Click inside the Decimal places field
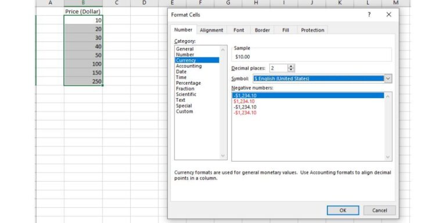This screenshot has width=446, height=223. [x=279, y=69]
